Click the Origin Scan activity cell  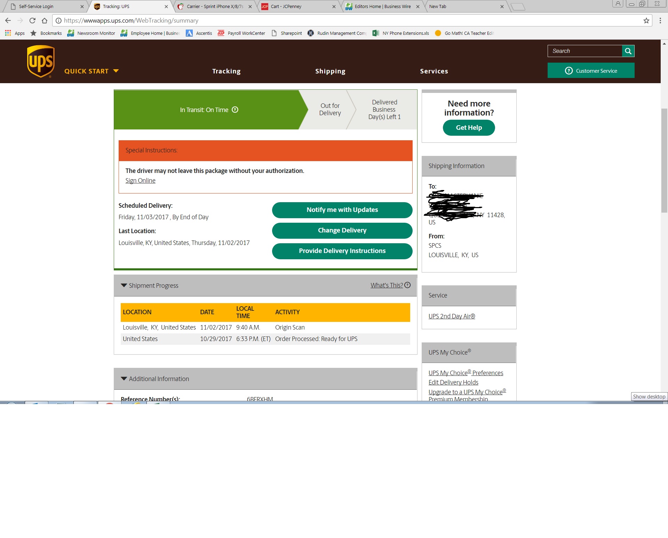290,327
